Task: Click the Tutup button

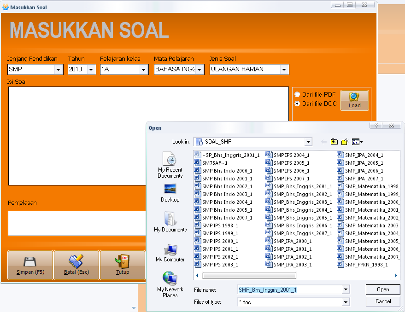Action: coord(123,265)
